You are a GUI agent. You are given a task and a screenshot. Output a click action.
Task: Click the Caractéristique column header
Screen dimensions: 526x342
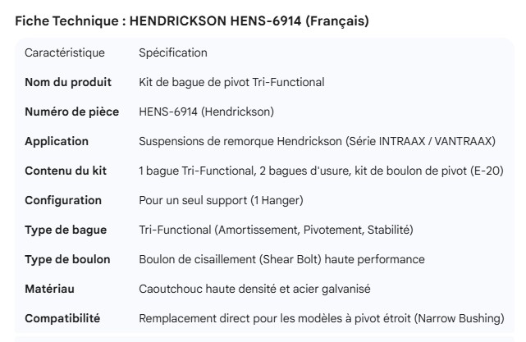pyautogui.click(x=65, y=52)
